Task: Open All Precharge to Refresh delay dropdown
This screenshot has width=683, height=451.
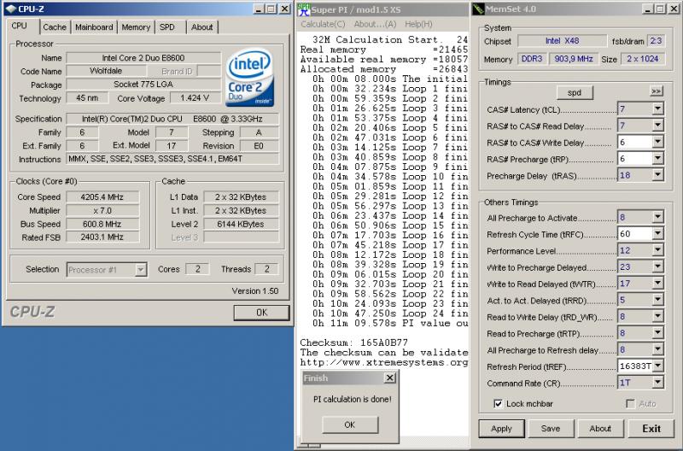Action: (x=657, y=349)
